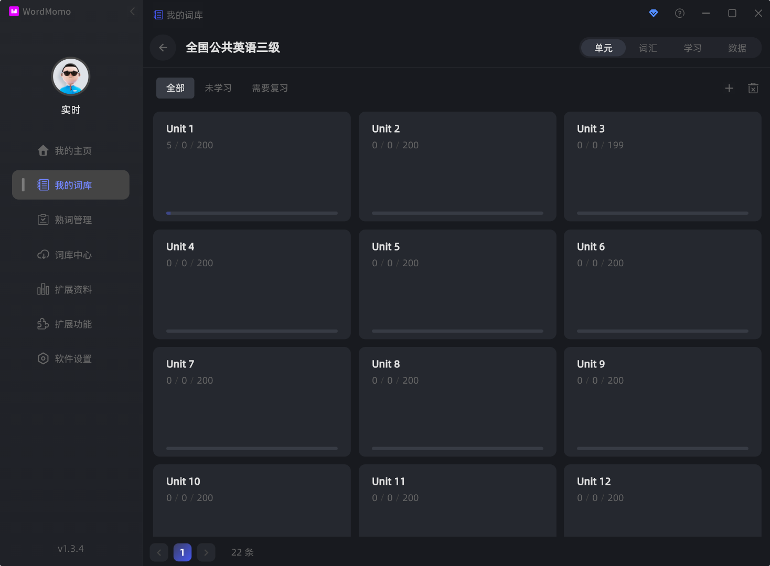This screenshot has height=566, width=770.
Task: Switch to the 词汇 tab
Action: pos(648,48)
